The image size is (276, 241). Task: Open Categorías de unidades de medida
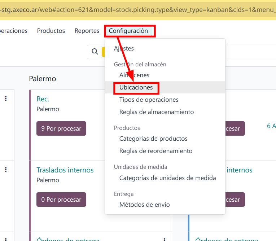point(167,178)
